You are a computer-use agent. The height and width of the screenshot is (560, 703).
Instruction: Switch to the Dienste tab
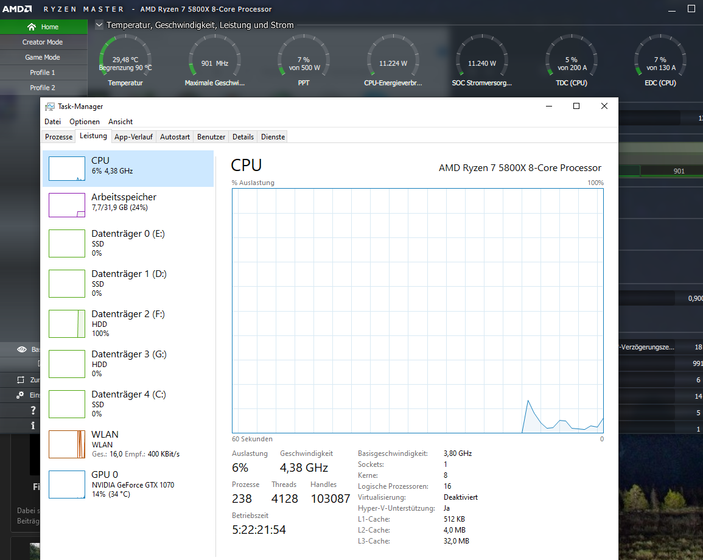[x=273, y=137]
